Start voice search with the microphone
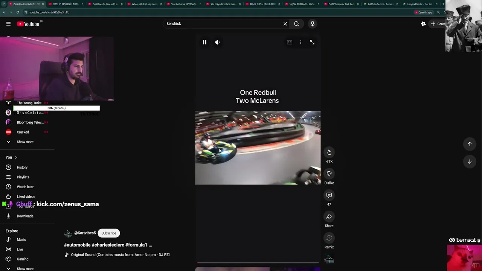482x271 pixels. coord(312,24)
